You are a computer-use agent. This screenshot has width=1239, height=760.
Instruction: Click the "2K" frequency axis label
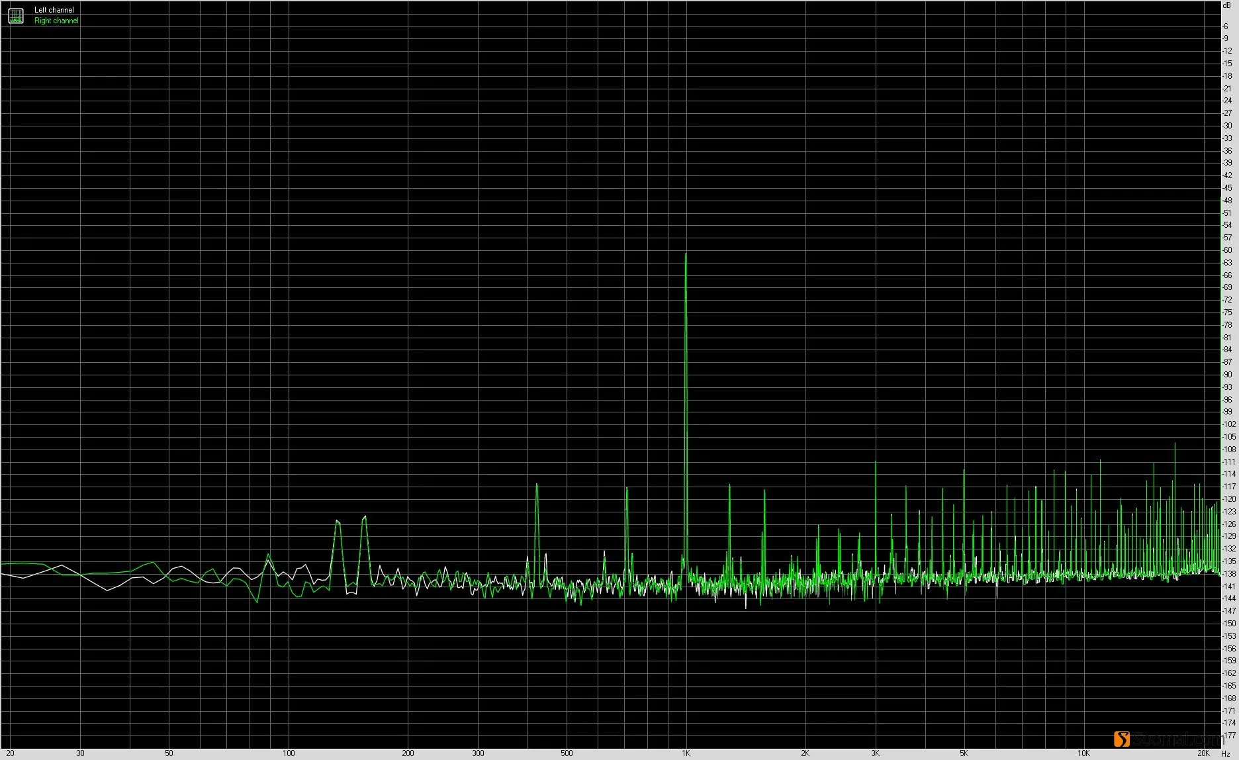click(805, 753)
